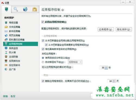136x100 pixels.
Task: Open the scan magnifier tab icon
Action: click(x=16, y=9)
